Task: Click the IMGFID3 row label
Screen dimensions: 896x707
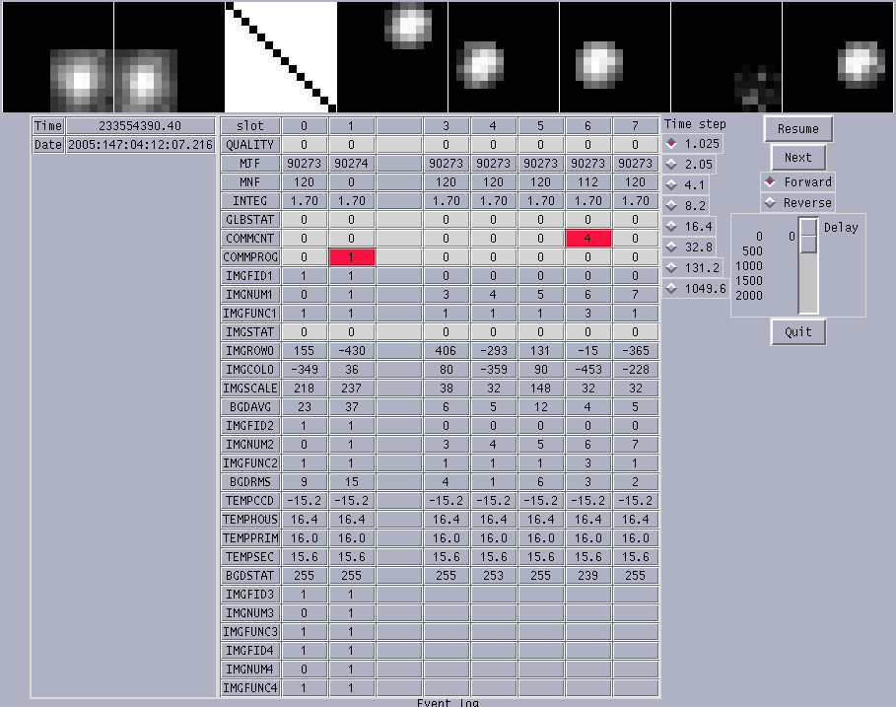Action: click(x=250, y=595)
